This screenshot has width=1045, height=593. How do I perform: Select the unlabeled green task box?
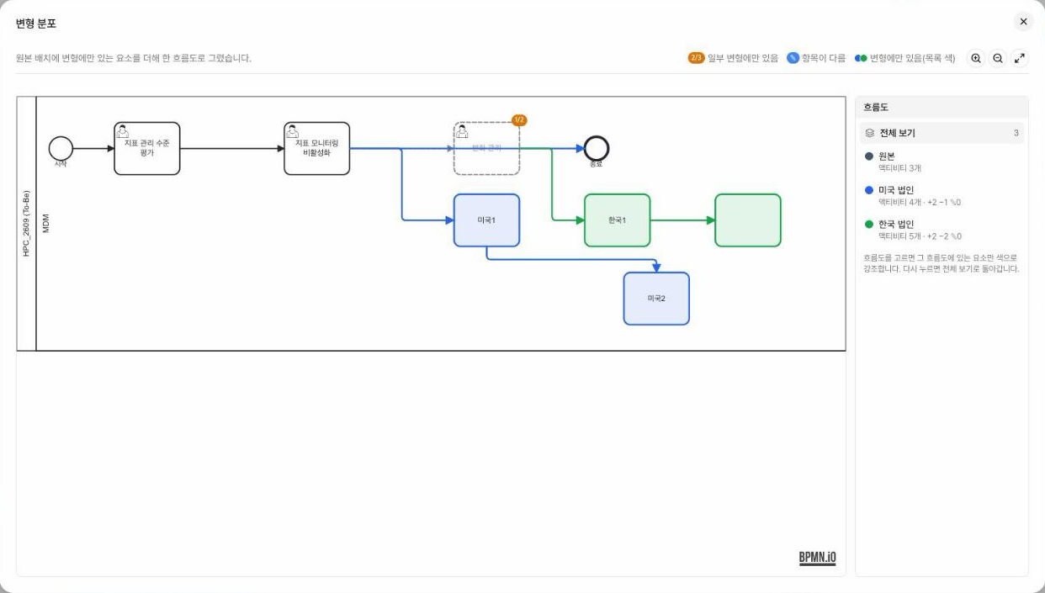pos(748,220)
